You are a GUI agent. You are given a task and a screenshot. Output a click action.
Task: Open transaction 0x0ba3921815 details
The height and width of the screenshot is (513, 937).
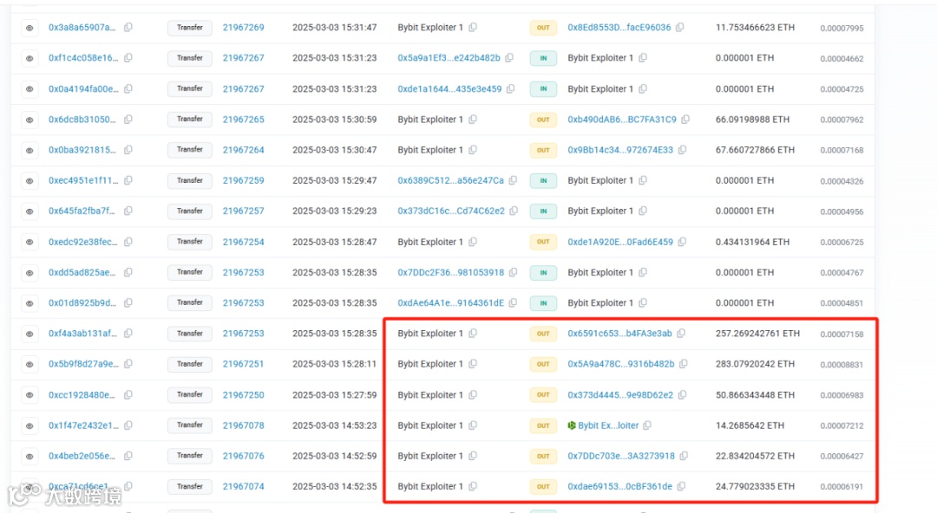point(82,150)
